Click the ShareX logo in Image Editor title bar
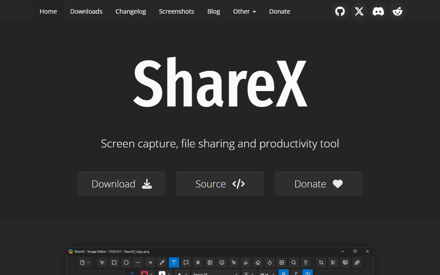This screenshot has height=275, width=440. (x=71, y=251)
